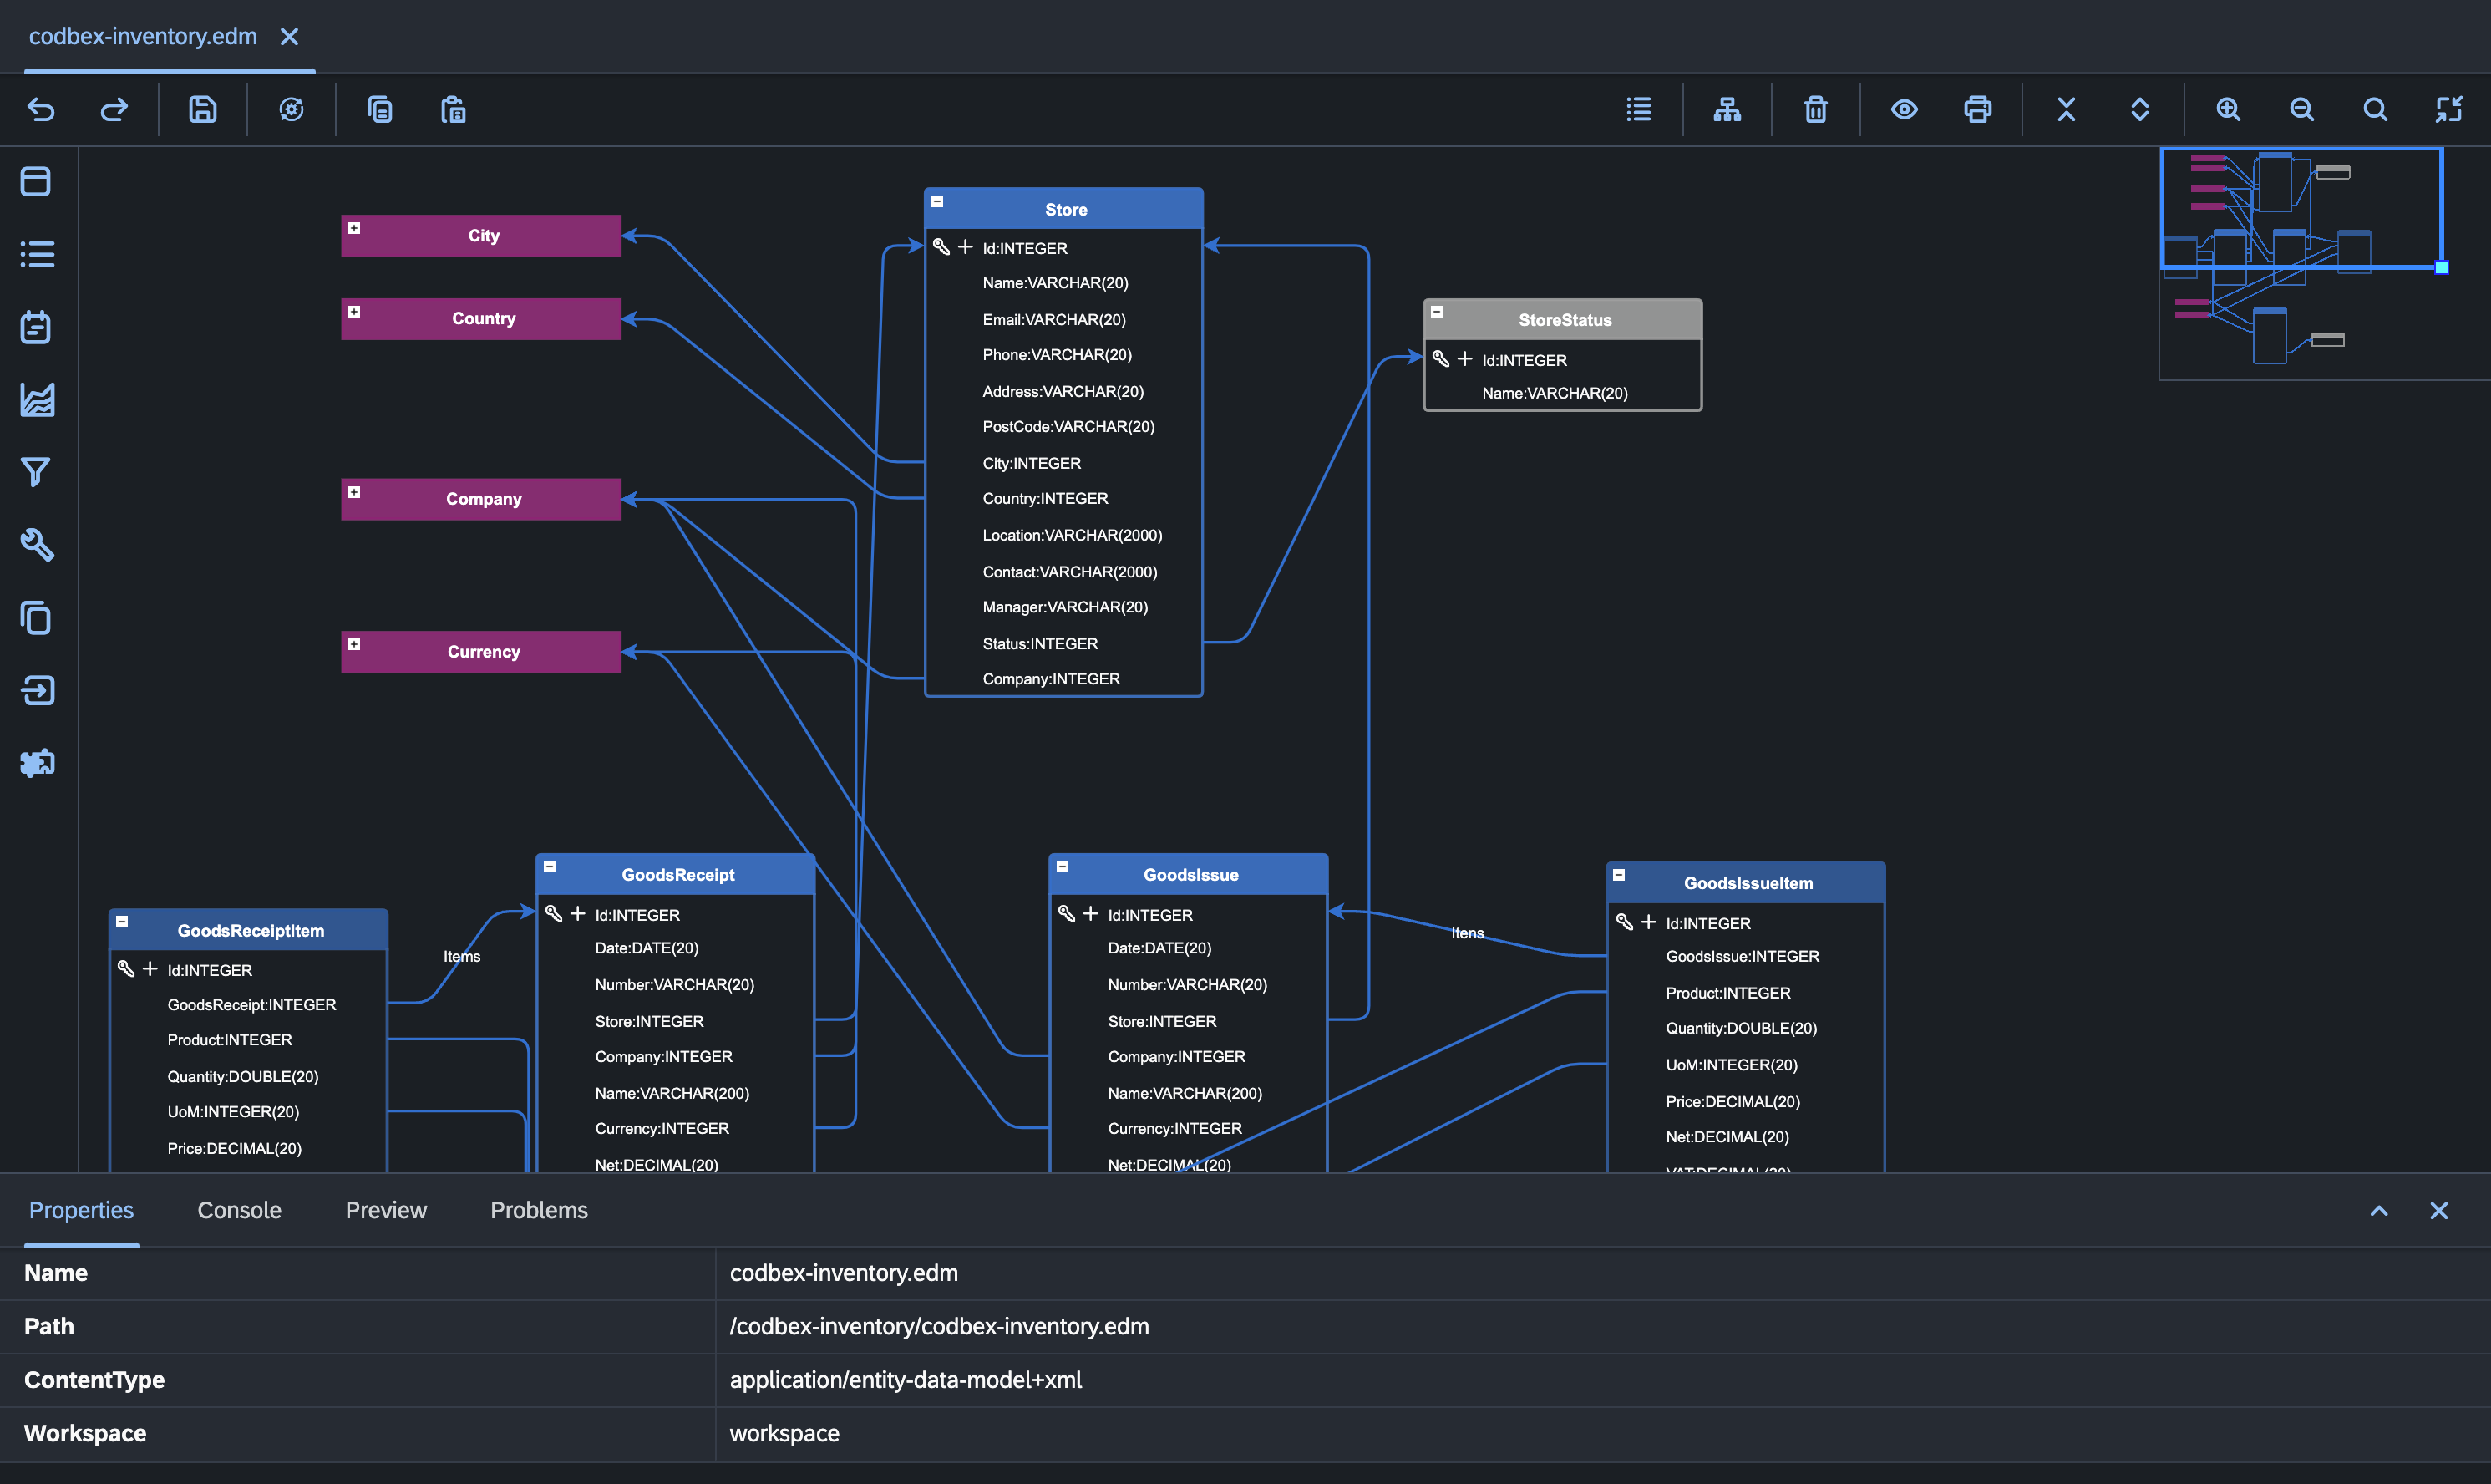The height and width of the screenshot is (1484, 2491).
Task: Click the save disk icon
Action: [201, 108]
